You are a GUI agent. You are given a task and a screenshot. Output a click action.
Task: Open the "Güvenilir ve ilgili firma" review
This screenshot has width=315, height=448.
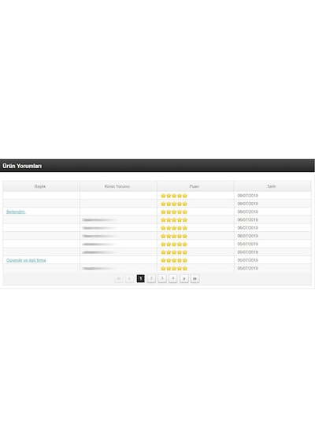coord(26,260)
